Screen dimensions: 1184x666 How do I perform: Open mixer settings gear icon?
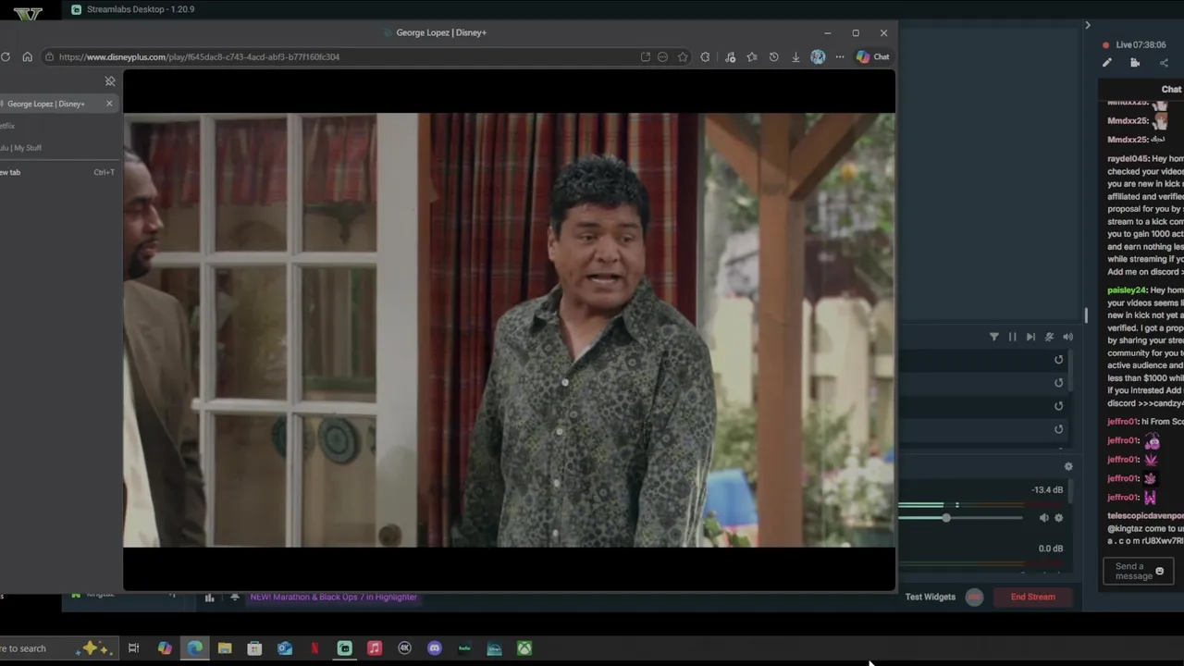coord(1068,467)
